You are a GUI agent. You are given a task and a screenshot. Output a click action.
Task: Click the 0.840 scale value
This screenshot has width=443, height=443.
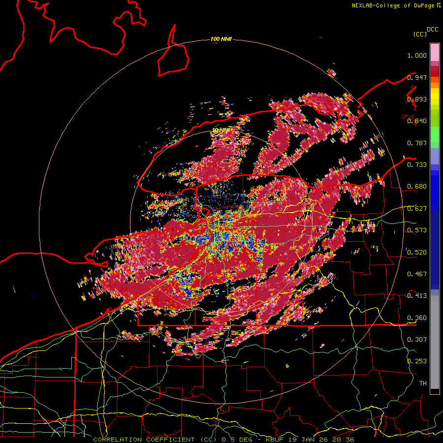pyautogui.click(x=417, y=121)
